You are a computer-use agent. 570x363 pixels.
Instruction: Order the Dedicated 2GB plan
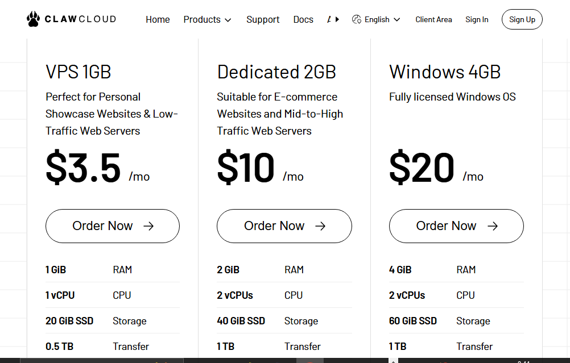click(284, 226)
